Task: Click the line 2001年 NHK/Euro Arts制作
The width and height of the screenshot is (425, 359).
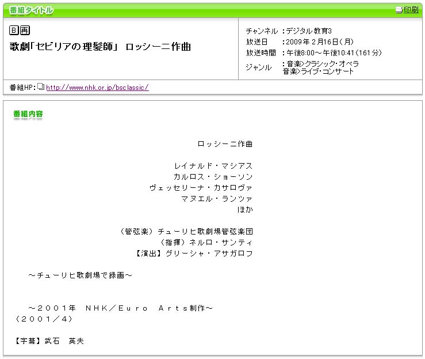Action: point(120,308)
